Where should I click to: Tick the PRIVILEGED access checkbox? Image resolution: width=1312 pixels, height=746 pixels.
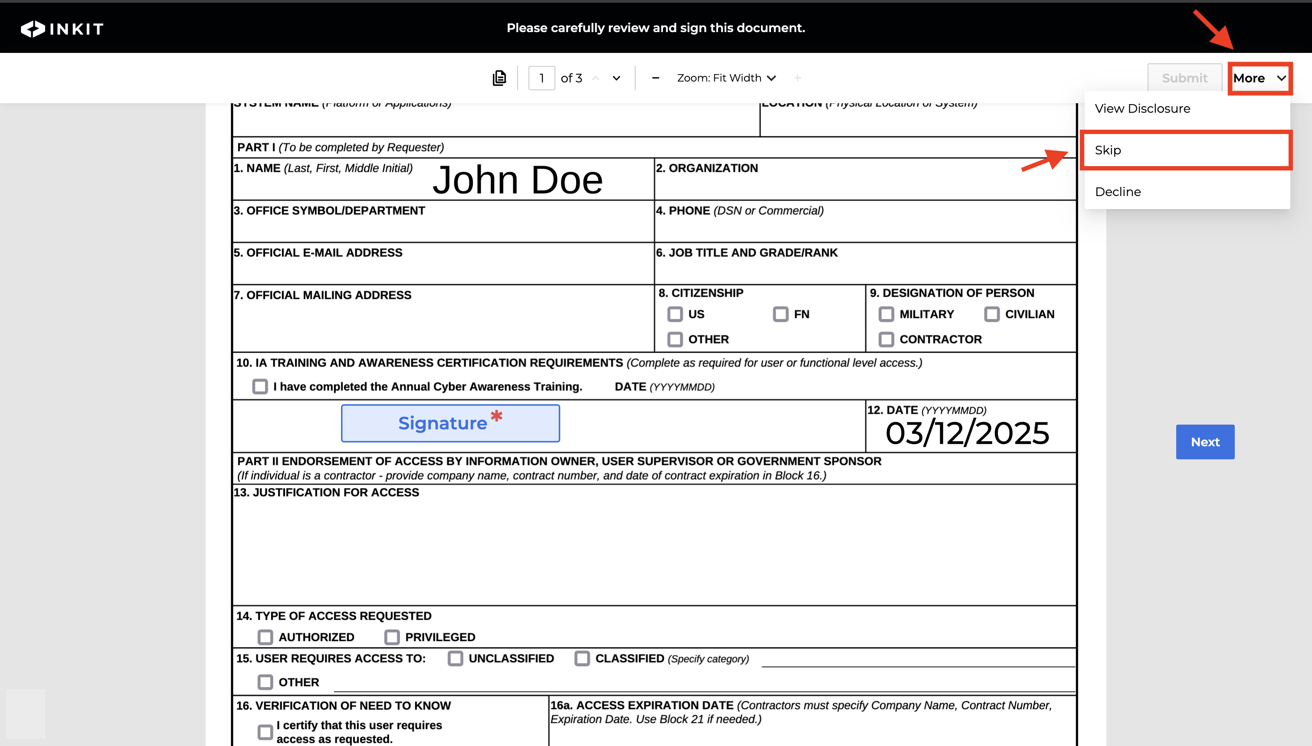click(392, 637)
